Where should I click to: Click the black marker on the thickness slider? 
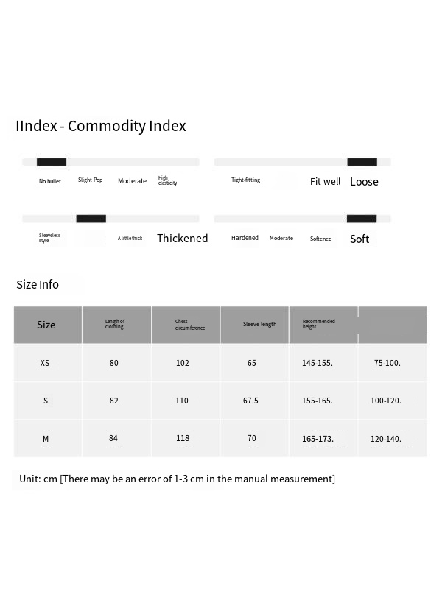(91, 219)
